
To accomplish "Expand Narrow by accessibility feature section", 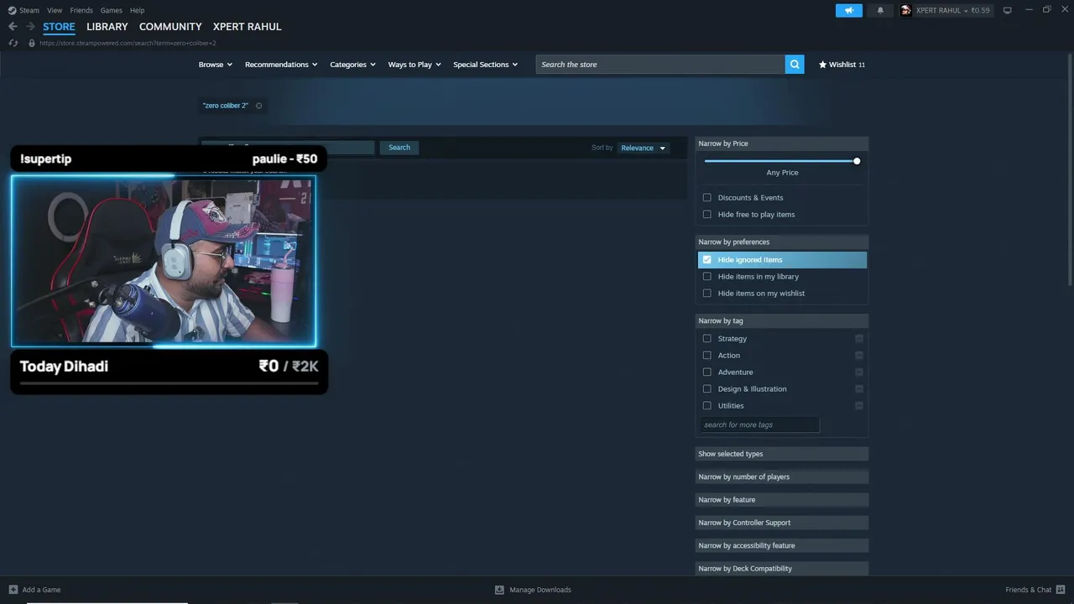I will pos(782,545).
